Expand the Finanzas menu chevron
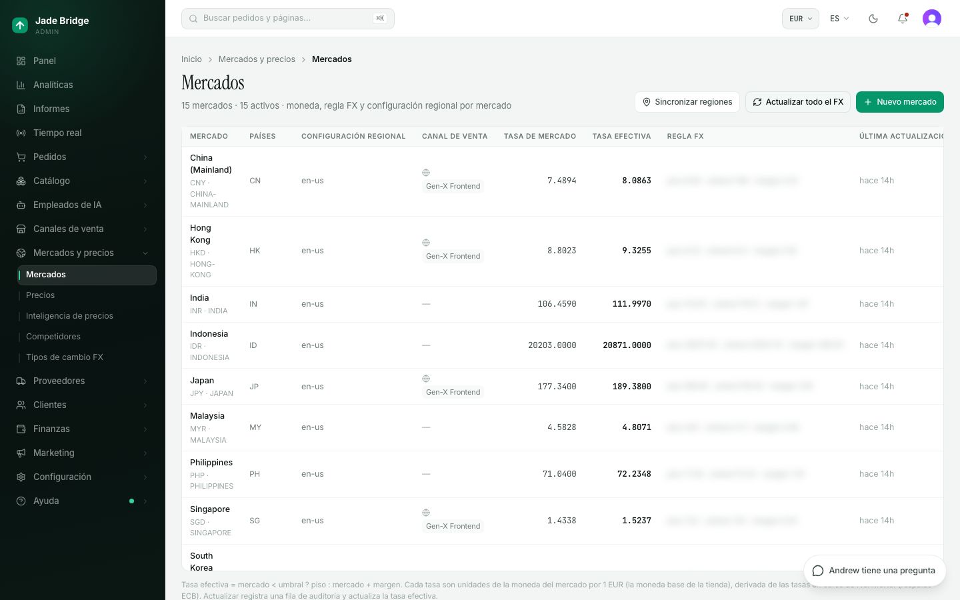This screenshot has height=600, width=960. coord(145,429)
